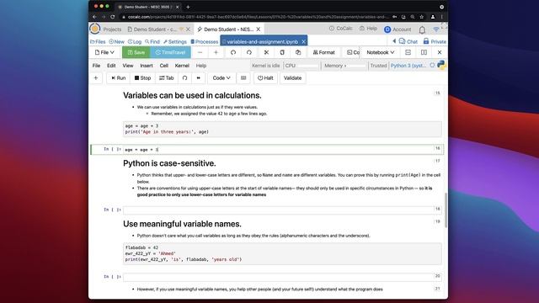
Task: Open the Edit menu
Action: (x=111, y=66)
